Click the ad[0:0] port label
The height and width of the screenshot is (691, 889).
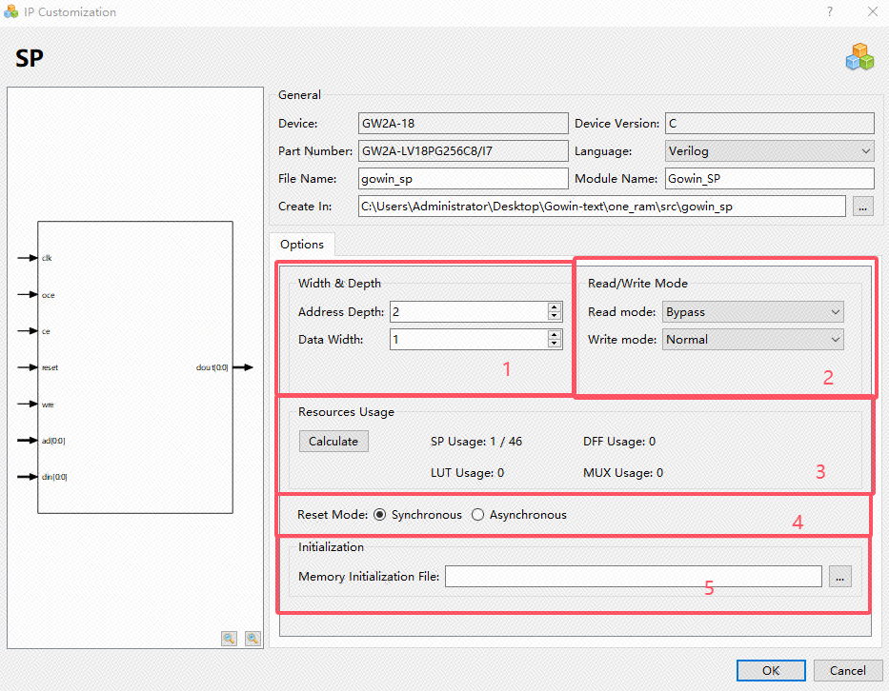click(53, 441)
